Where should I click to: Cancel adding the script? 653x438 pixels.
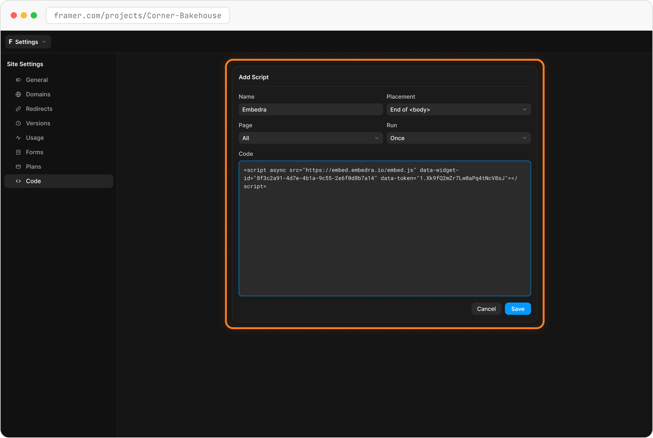pyautogui.click(x=486, y=309)
